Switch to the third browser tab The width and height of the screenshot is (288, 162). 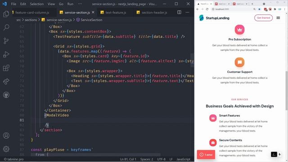[x=240, y=4]
